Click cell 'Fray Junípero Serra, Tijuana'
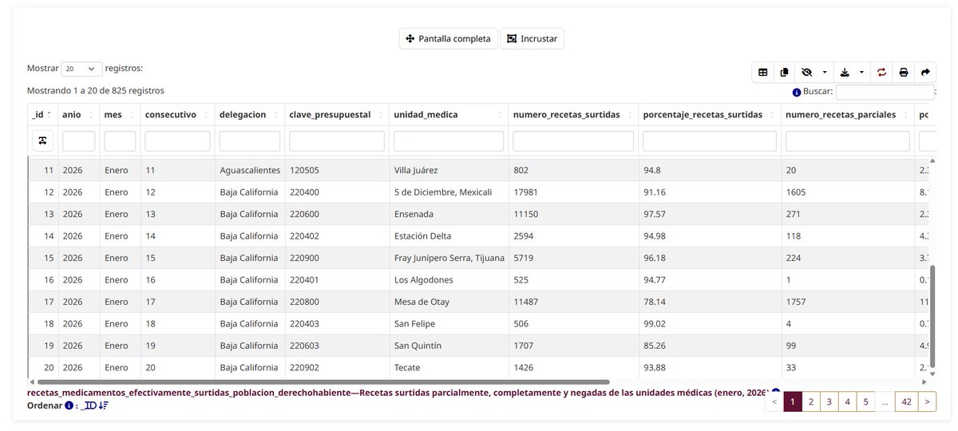The width and height of the screenshot is (958, 431). [x=449, y=258]
